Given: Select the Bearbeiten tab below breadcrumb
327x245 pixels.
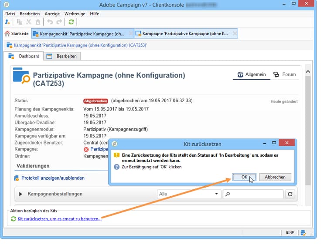Looking at the screenshot, I should click(62, 56).
